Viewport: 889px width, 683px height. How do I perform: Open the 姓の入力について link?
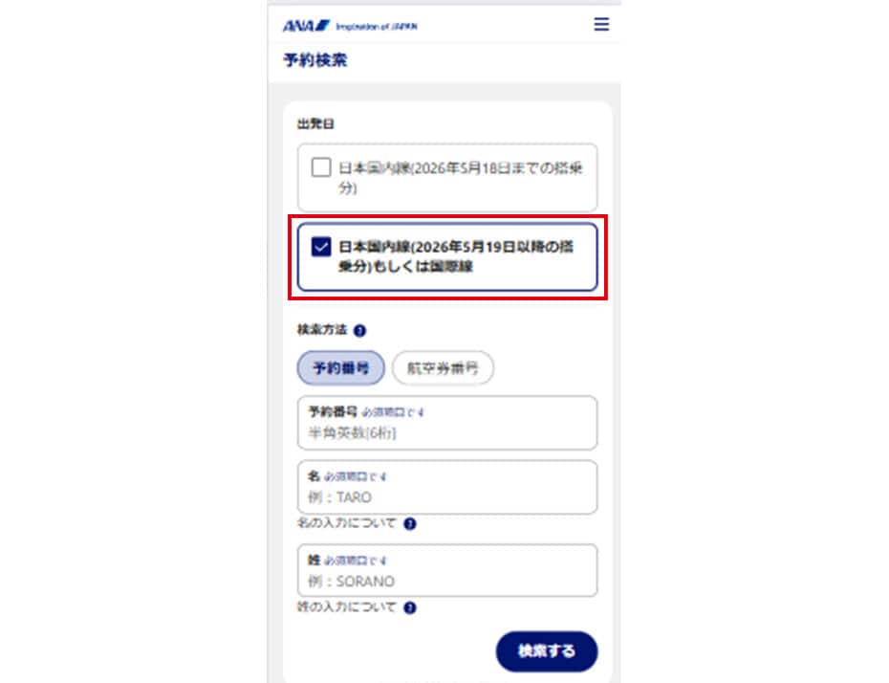click(346, 607)
